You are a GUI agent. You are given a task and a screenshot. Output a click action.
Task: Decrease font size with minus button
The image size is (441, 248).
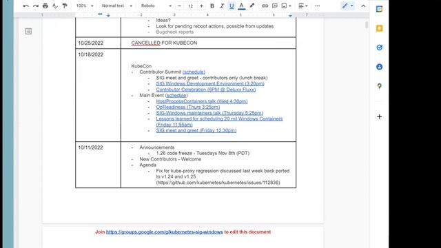179,6
